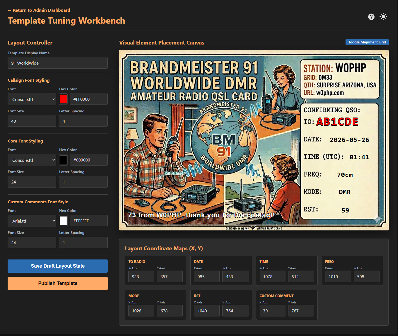Toggle Alignment Grid on canvas
Viewport: 398px width, 336px height.
tap(367, 42)
